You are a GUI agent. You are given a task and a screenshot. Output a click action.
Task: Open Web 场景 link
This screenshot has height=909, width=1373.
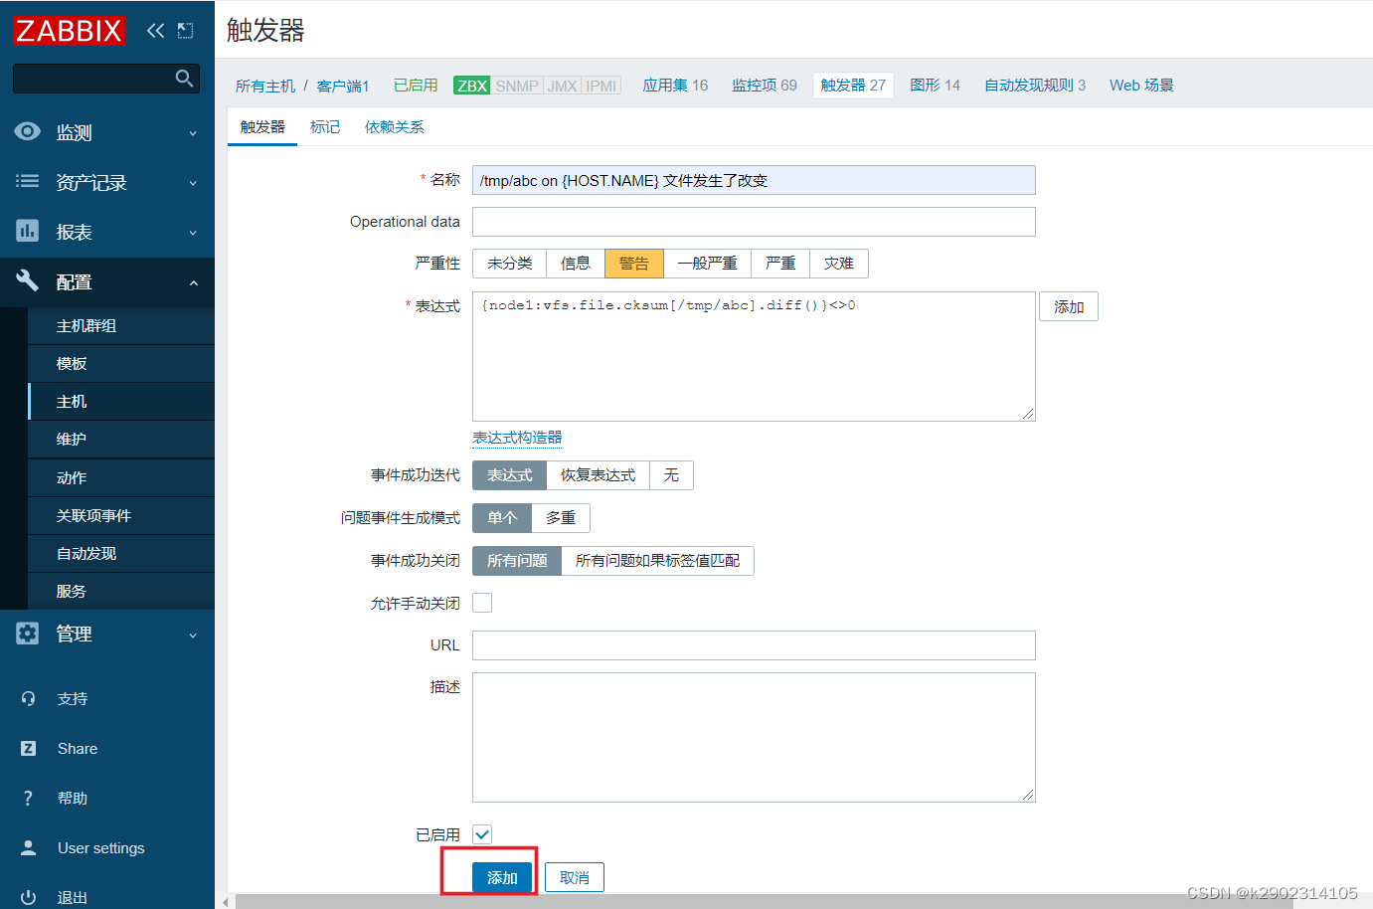1141,86
